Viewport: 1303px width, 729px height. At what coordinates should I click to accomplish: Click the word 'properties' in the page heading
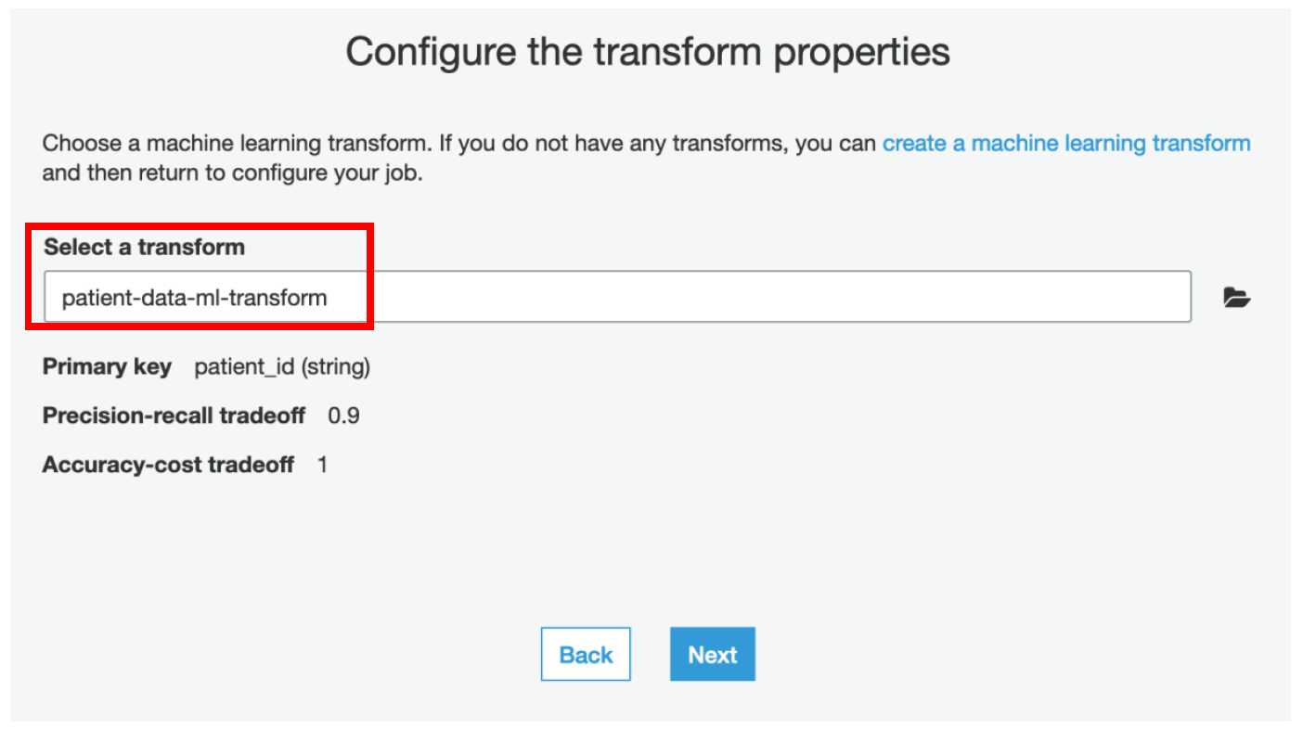862,53
